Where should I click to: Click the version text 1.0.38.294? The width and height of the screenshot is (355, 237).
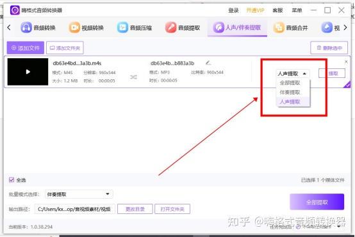(42, 227)
